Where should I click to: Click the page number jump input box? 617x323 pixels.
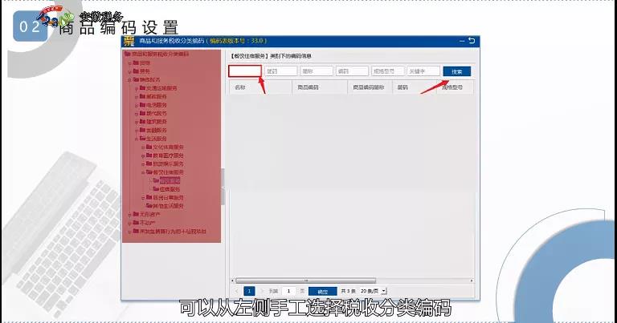click(x=288, y=291)
